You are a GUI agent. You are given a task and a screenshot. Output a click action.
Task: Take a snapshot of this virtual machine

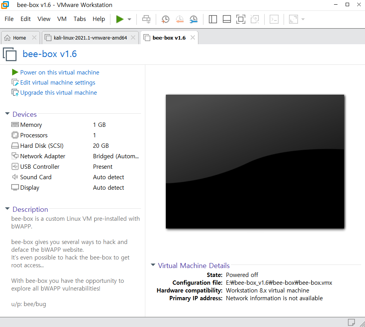[x=165, y=19]
